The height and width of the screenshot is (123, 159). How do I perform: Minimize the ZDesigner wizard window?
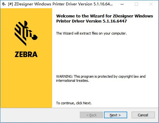[122, 4]
